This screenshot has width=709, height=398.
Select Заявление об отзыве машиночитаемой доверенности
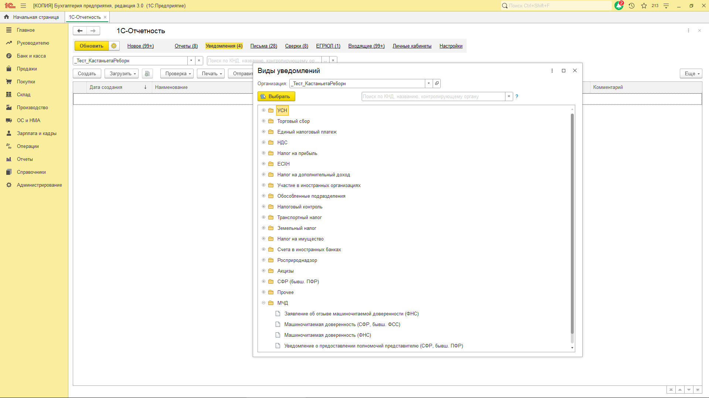pyautogui.click(x=351, y=314)
